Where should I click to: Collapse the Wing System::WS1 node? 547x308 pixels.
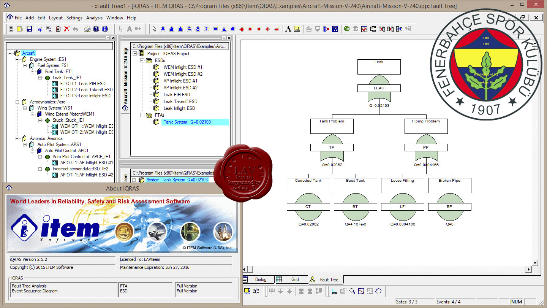(x=25, y=108)
